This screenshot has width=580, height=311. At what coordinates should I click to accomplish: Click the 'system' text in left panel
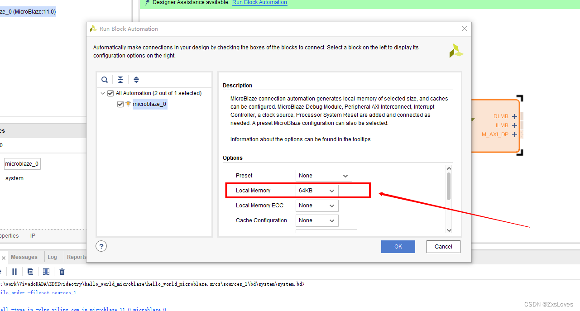pyautogui.click(x=14, y=178)
